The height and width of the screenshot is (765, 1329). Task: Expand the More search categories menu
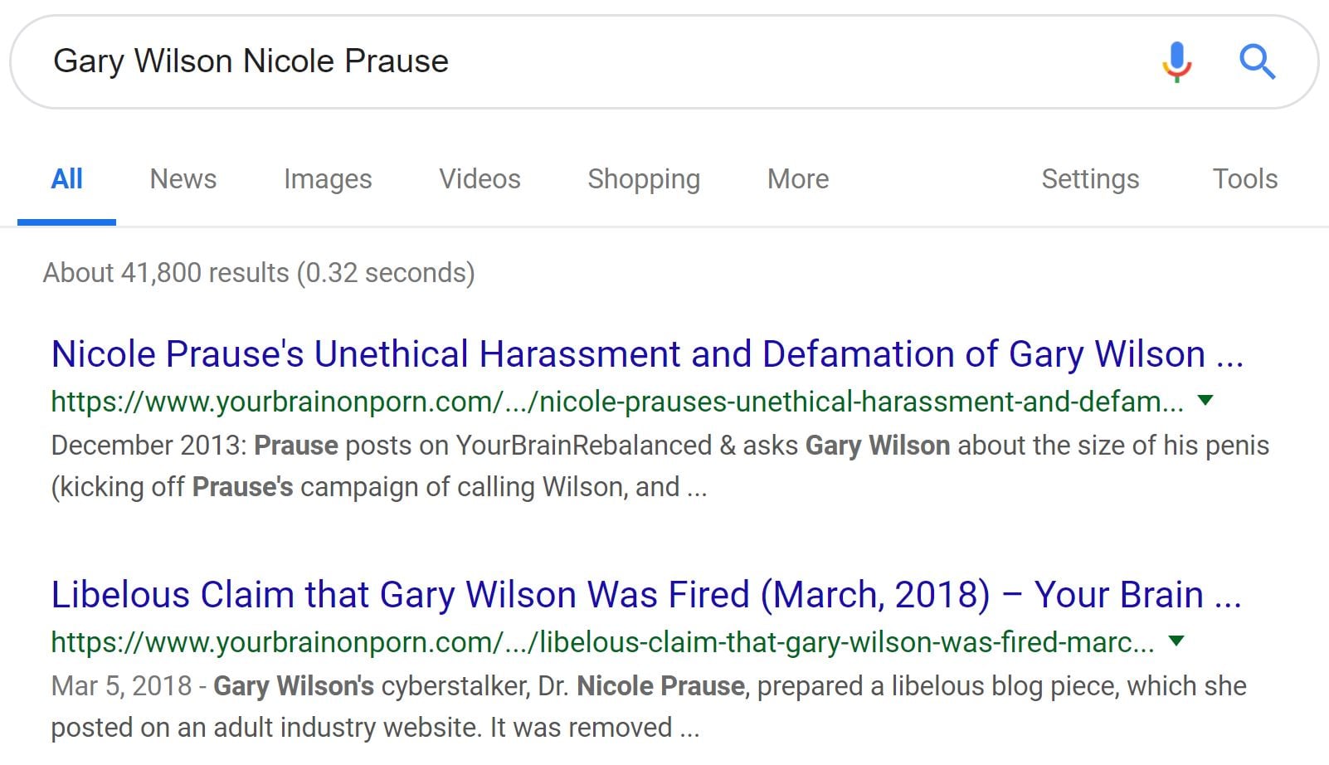(798, 179)
